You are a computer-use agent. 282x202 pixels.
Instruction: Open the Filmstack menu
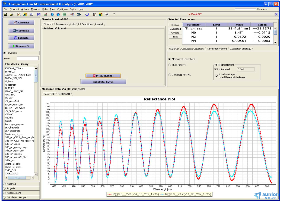point(14,9)
